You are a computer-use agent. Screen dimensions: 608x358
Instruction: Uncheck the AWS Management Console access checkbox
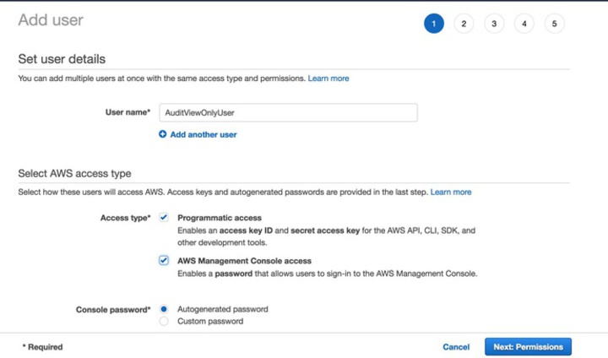tap(164, 261)
